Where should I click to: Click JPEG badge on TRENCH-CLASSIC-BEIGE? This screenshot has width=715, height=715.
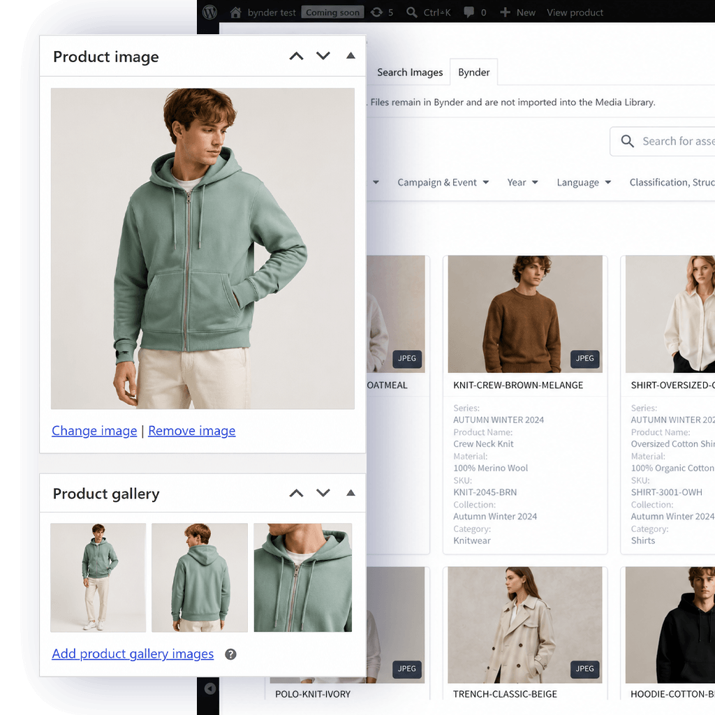[584, 668]
